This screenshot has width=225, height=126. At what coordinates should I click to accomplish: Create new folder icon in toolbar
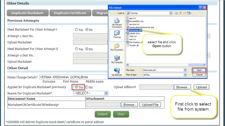(x=185, y=13)
